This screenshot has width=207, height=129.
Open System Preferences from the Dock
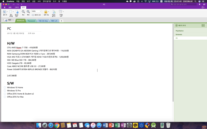pyautogui.click(x=129, y=125)
